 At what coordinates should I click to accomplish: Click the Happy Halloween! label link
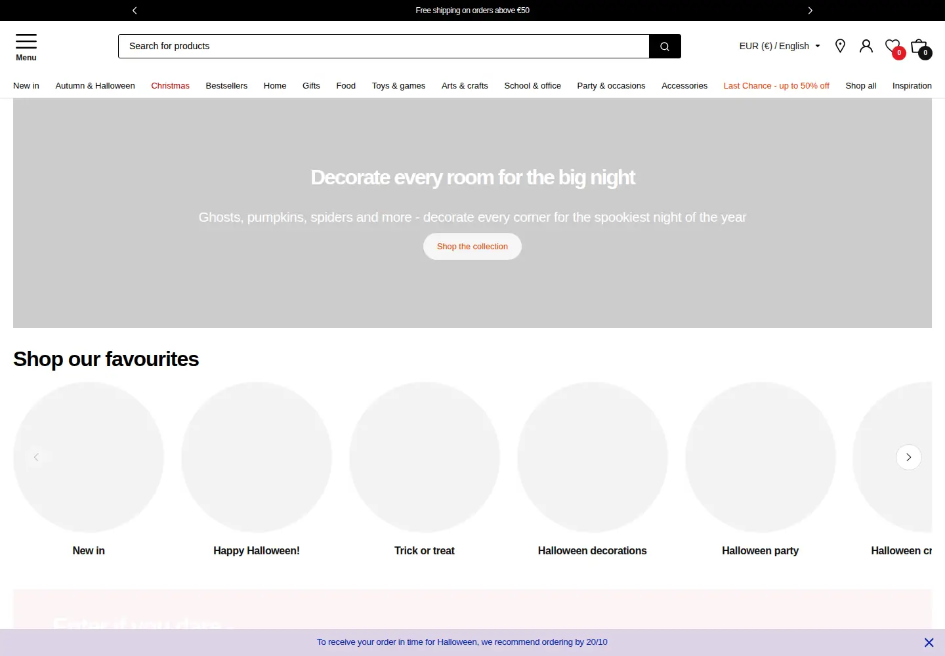257,551
